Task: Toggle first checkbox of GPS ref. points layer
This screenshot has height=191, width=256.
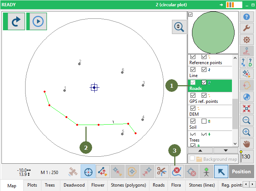Action: (193, 95)
